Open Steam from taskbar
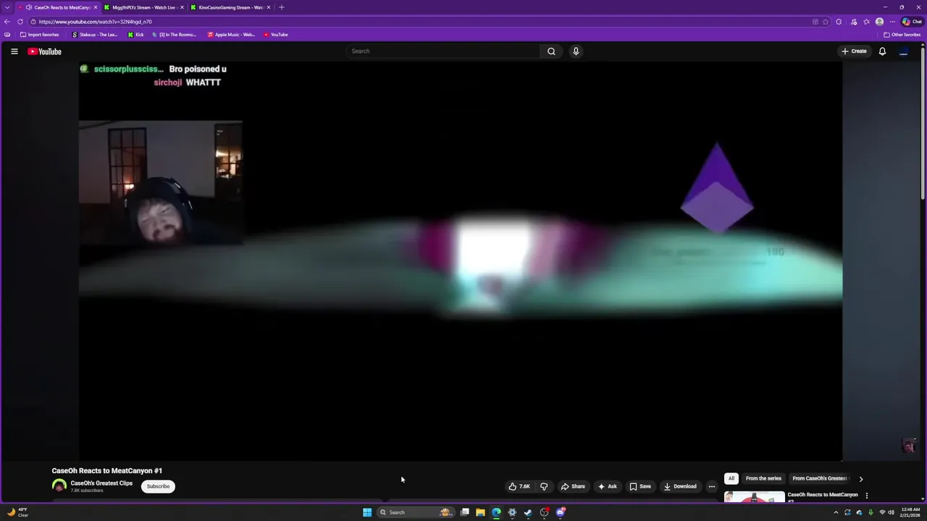 click(528, 512)
